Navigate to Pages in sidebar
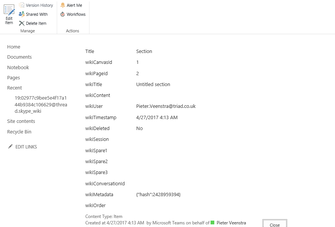335x227 pixels. tap(14, 78)
